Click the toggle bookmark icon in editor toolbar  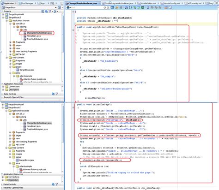(148, 7)
